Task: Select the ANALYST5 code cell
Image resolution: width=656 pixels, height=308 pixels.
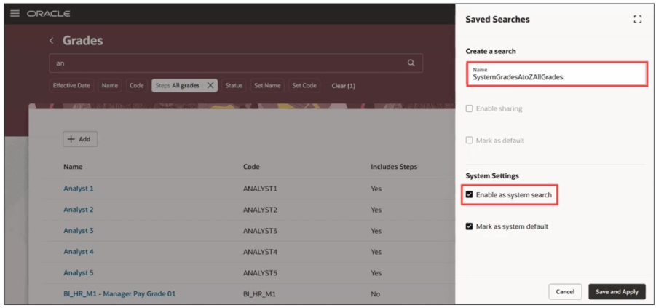Action: click(x=260, y=273)
